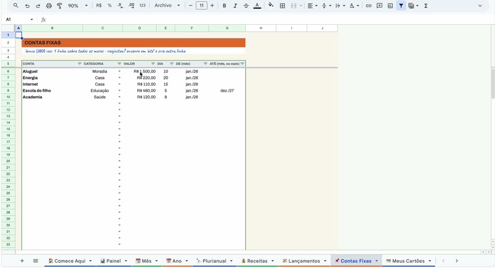Viewport: 495px width, 268px height.
Task: Open Contas Fixas tab menu arrow
Action: click(x=377, y=261)
